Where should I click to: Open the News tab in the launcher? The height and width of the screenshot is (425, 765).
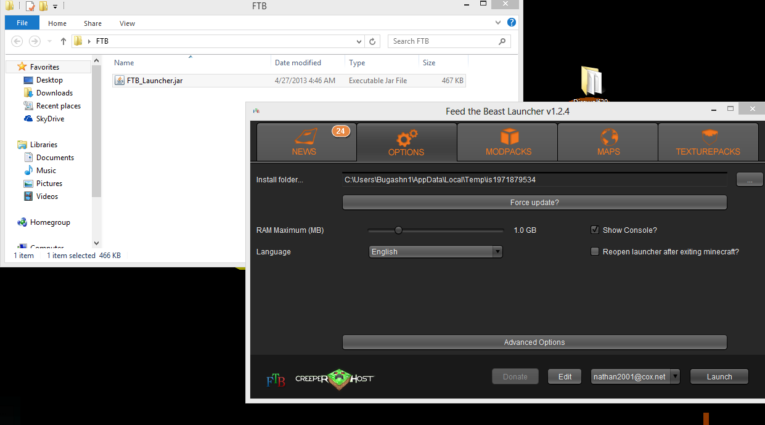click(306, 142)
